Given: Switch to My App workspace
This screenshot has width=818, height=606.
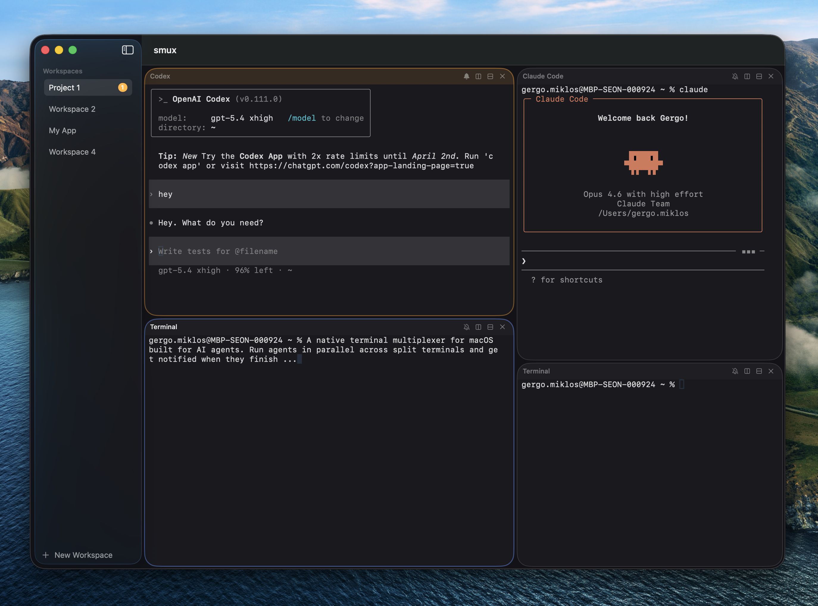Looking at the screenshot, I should (x=88, y=131).
